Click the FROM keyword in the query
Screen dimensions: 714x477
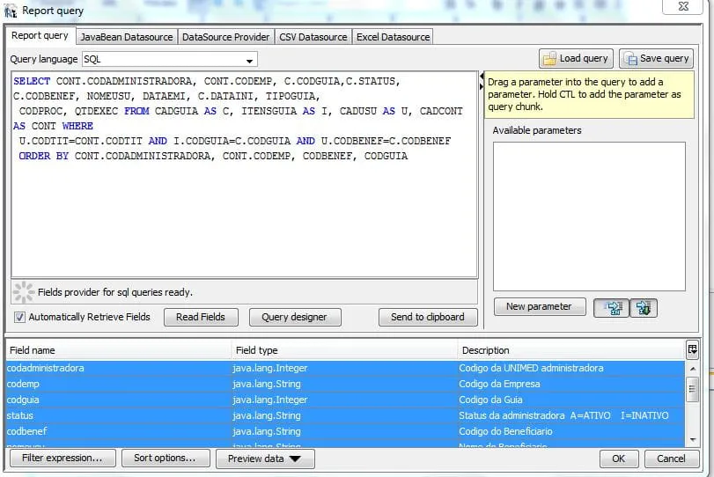[136, 111]
